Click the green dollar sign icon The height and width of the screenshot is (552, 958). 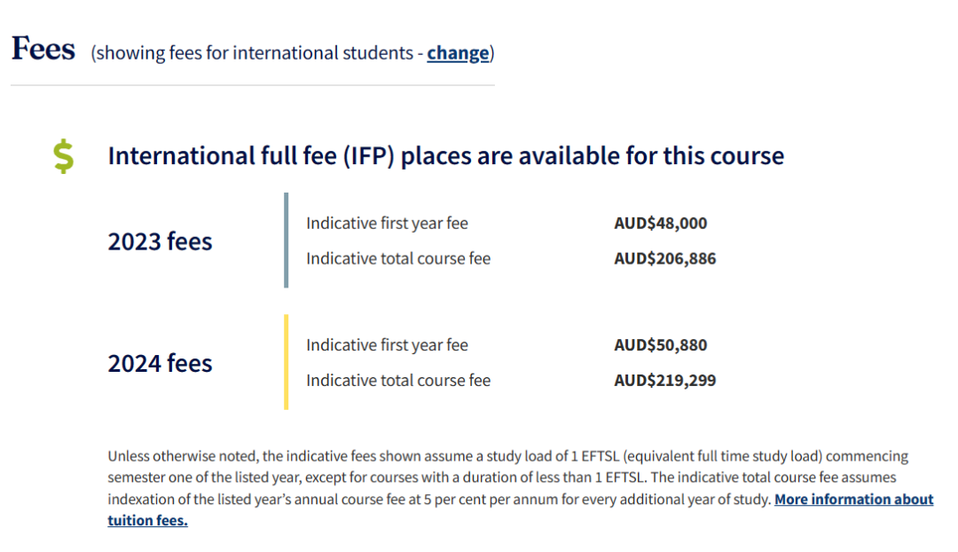pos(64,156)
